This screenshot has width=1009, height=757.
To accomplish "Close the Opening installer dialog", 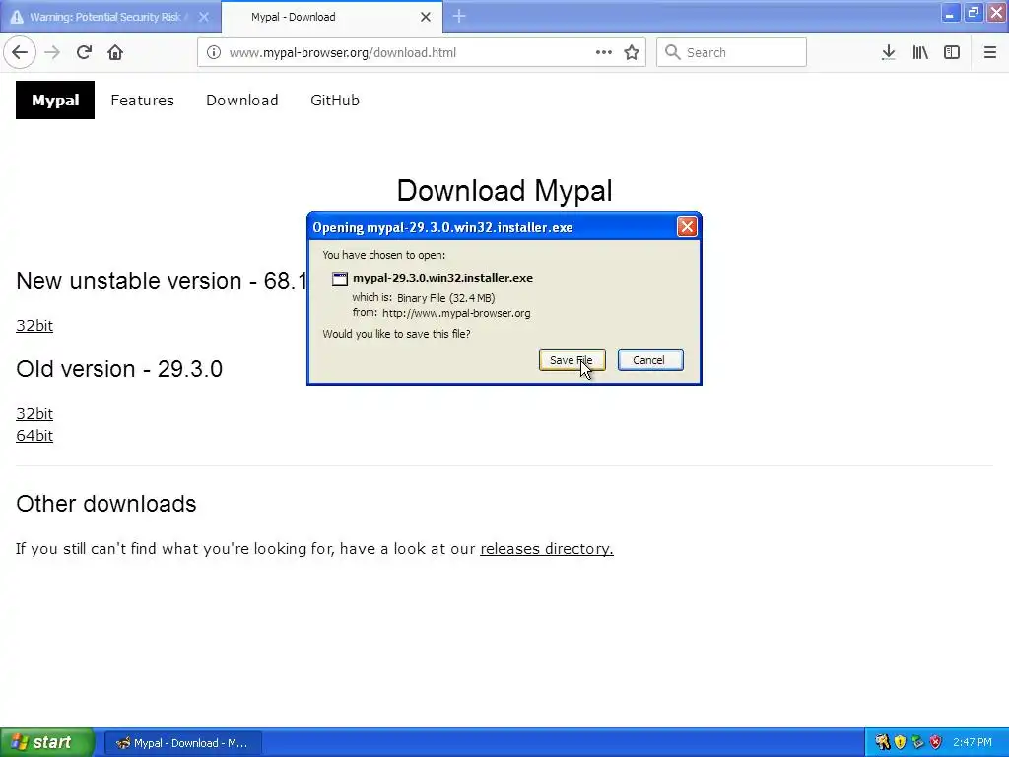I will 687,227.
